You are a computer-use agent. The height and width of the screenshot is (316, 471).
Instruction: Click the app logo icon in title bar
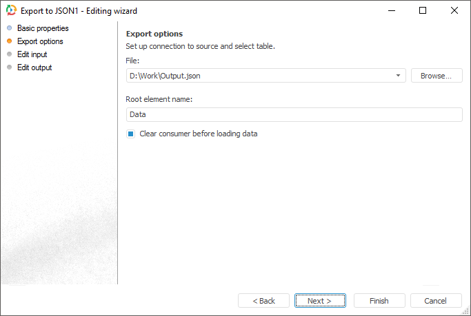[10, 10]
